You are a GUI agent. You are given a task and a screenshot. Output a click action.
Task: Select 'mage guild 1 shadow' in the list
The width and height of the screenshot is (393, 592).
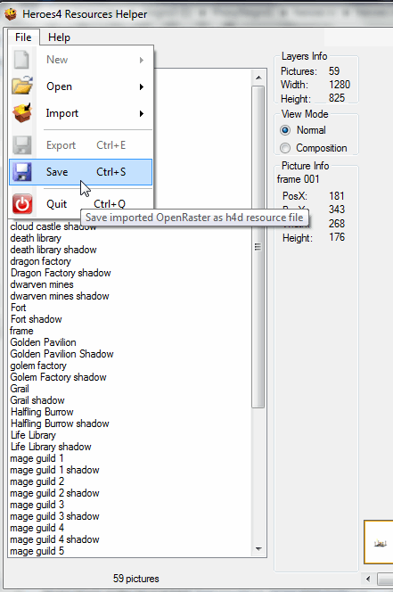pos(54,471)
